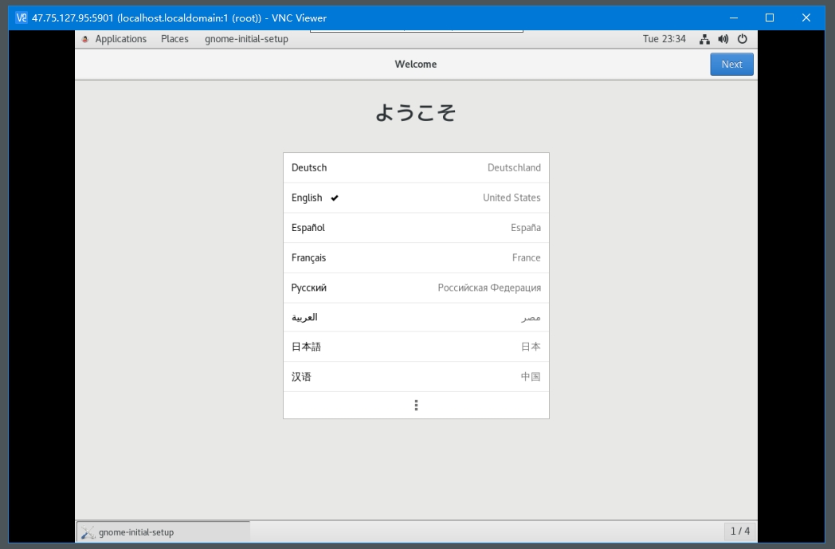
Task: Click the network connection icon in top panel
Action: pyautogui.click(x=704, y=39)
